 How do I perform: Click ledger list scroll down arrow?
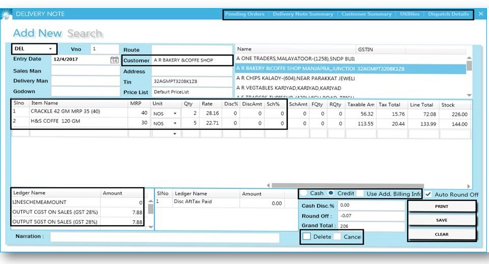pos(151,227)
